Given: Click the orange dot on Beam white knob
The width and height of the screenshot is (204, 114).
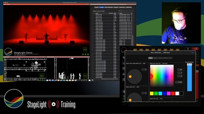Looking at the screenshot, I should coord(130,100).
